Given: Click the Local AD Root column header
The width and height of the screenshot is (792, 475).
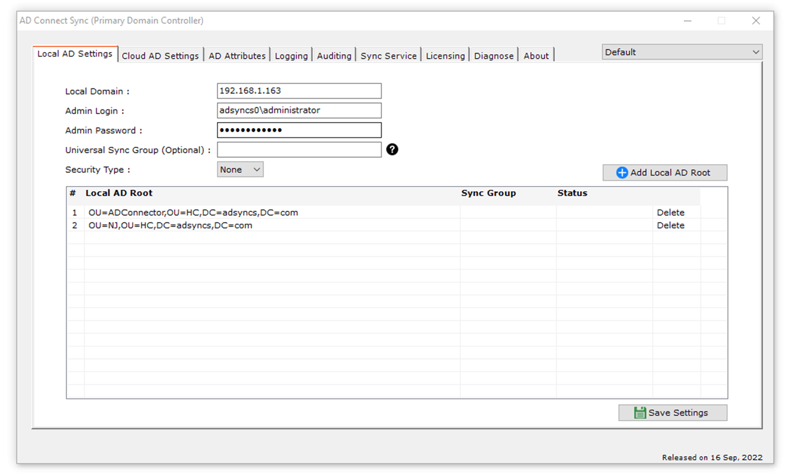Looking at the screenshot, I should [x=119, y=193].
